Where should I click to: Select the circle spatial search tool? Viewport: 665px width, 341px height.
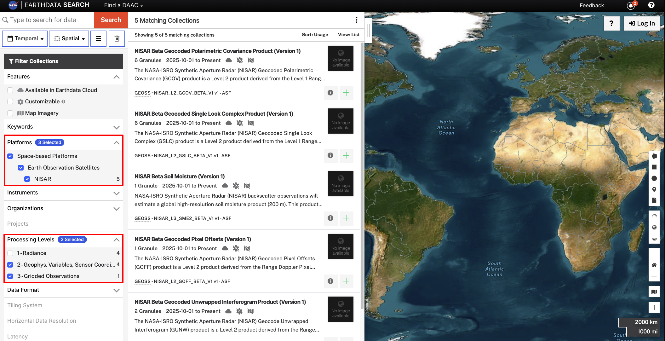point(654,178)
